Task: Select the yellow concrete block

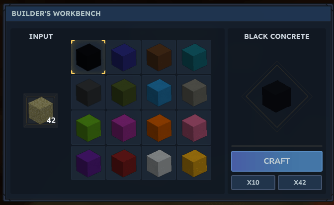Action: point(194,163)
